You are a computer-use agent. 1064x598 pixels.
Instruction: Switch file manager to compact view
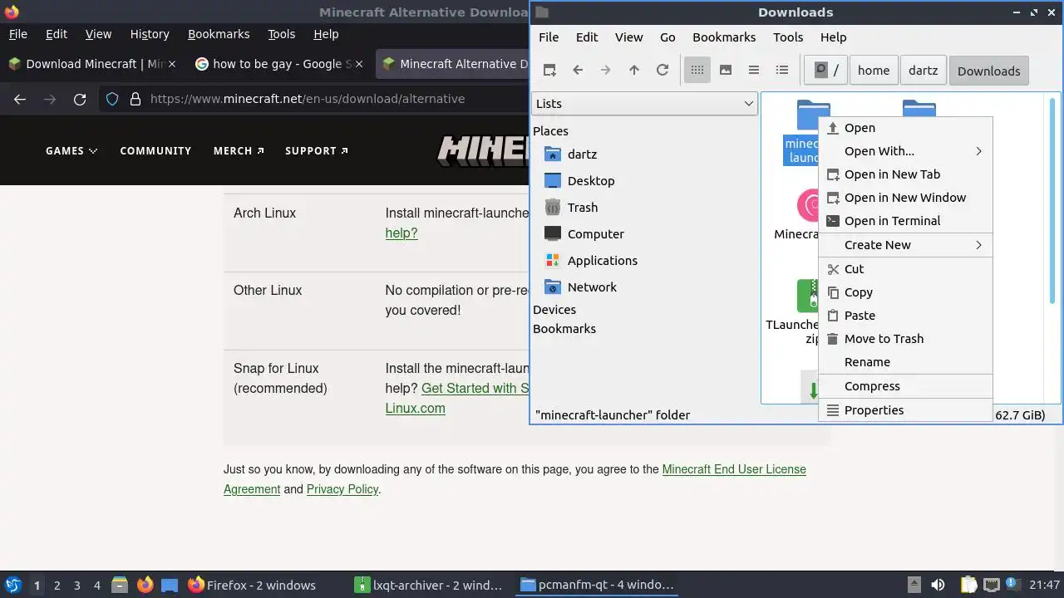pyautogui.click(x=754, y=71)
